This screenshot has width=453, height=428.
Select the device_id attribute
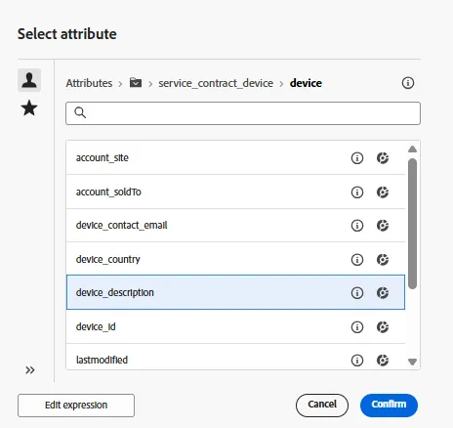tap(235, 326)
